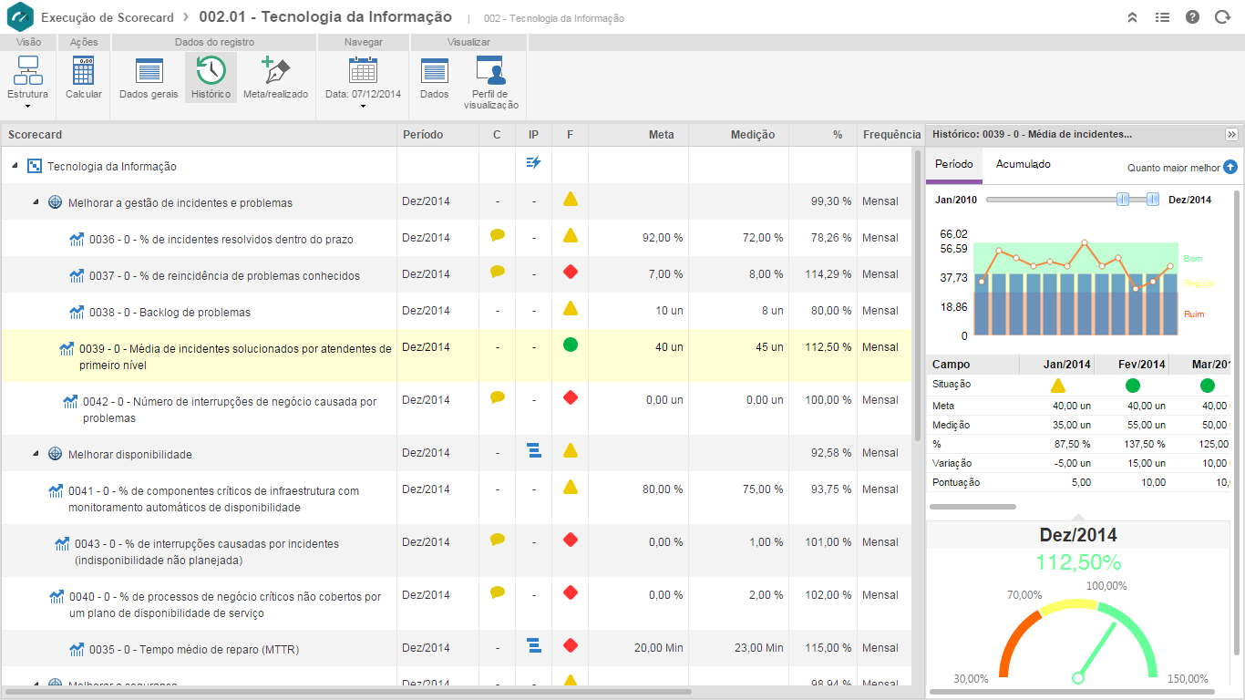Click the Quanto maior melhor link
Viewport: 1245px width, 700px height.
click(x=1173, y=168)
